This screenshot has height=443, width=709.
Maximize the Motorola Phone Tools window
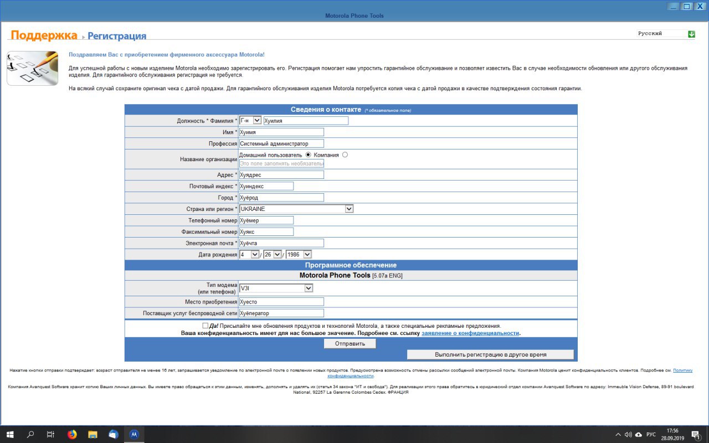pyautogui.click(x=687, y=6)
